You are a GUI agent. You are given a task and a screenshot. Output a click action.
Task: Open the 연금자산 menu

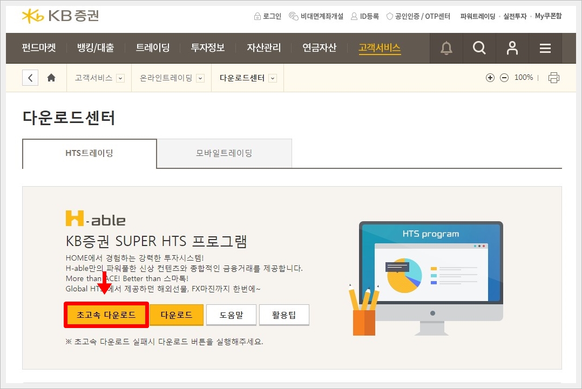[319, 48]
